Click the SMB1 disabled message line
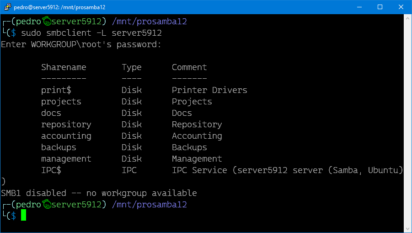Screen dimensions: 412x233 [99, 193]
